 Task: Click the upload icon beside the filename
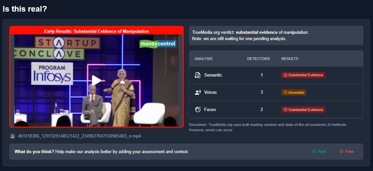coord(13,136)
